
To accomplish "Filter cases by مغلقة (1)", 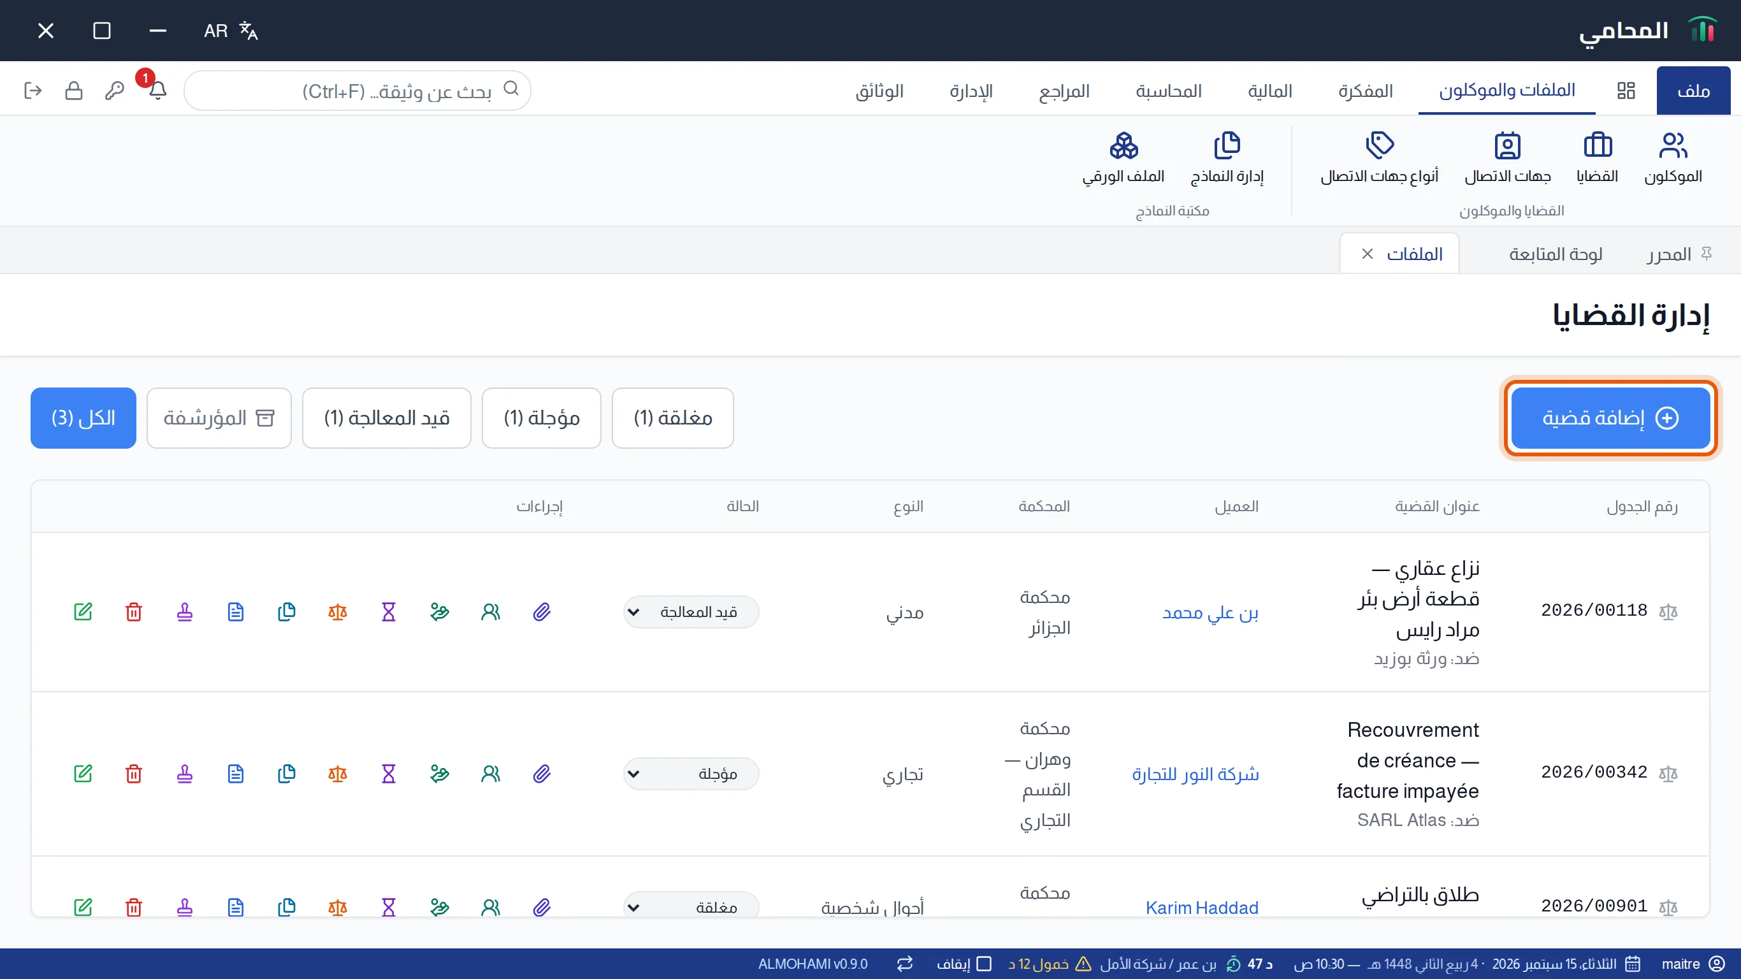I will click(672, 418).
